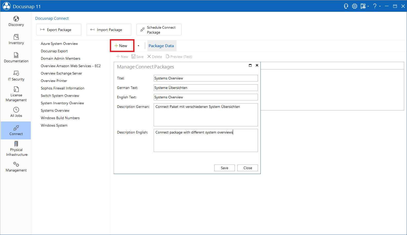The width and height of the screenshot is (407, 235).
Task: Click the Description German text area
Action: (206, 115)
